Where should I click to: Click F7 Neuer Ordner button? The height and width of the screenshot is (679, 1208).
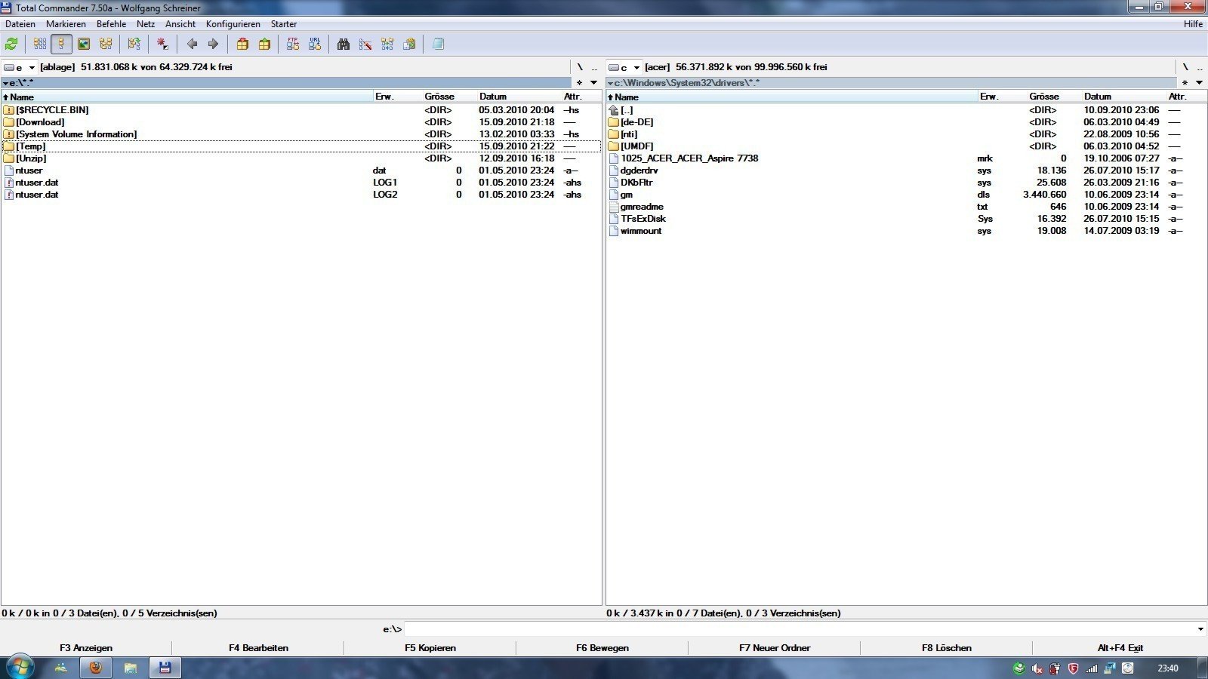click(x=775, y=648)
